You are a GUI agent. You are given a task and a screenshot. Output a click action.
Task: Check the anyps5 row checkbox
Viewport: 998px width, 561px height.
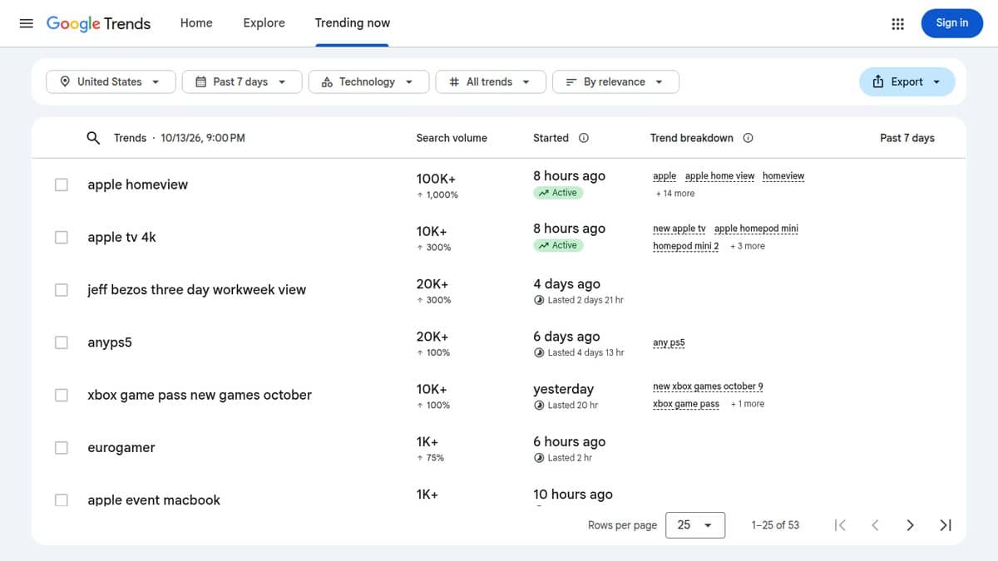62,342
